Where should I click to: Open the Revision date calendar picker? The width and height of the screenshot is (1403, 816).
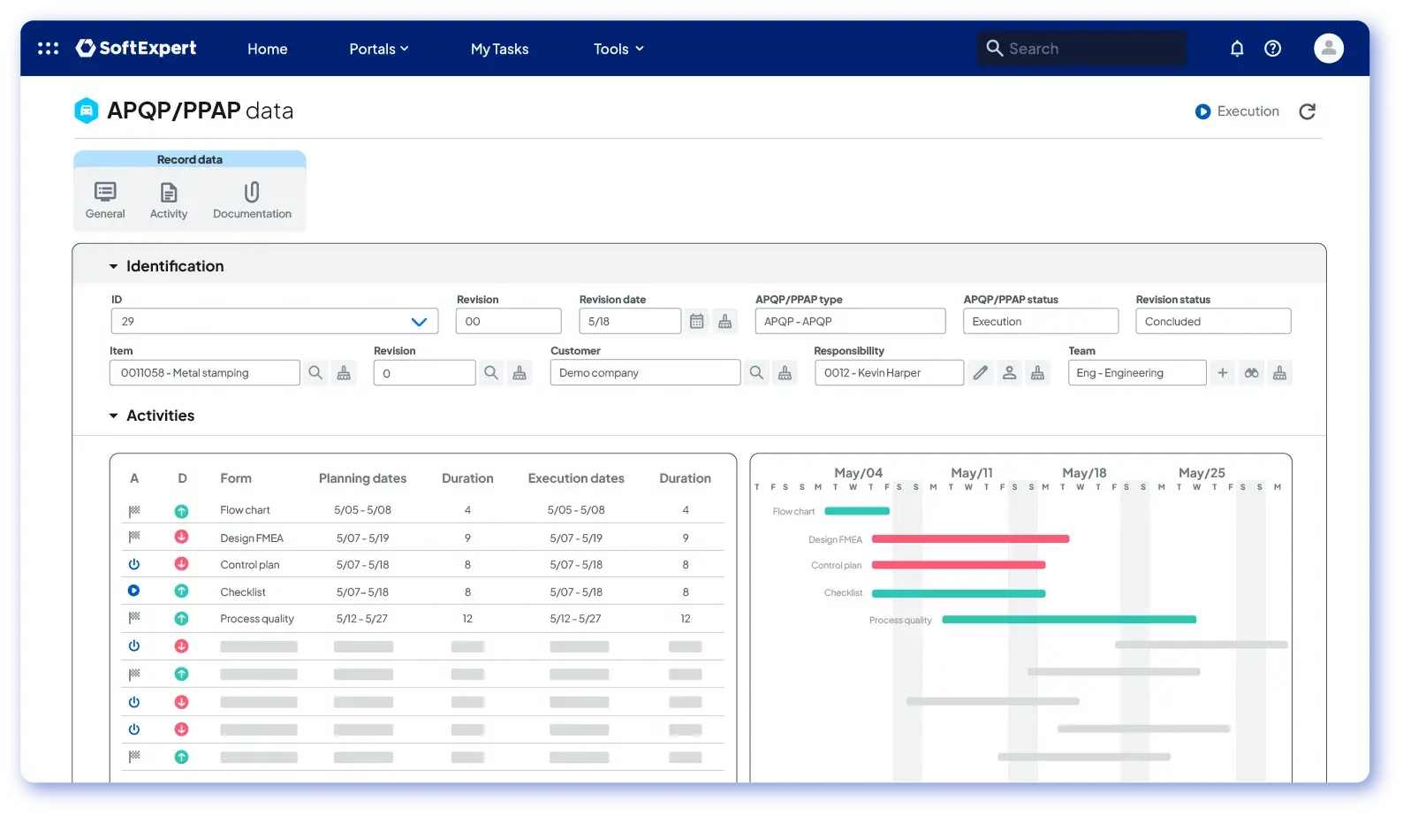(x=697, y=322)
